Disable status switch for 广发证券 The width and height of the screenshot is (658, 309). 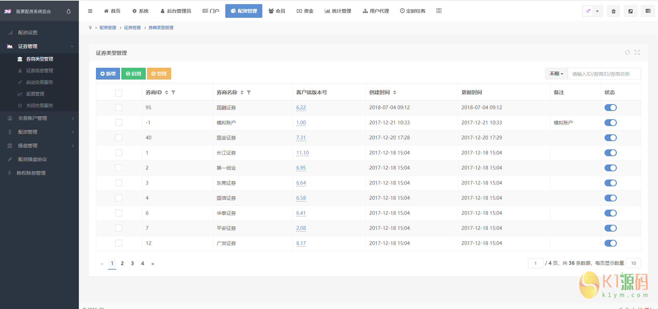[x=610, y=243]
